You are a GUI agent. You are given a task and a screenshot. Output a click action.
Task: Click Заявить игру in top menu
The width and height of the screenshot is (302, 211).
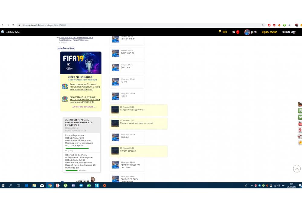point(288,32)
